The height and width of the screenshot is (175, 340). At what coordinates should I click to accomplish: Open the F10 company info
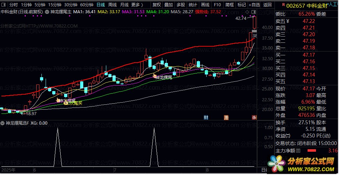pos(217,5)
